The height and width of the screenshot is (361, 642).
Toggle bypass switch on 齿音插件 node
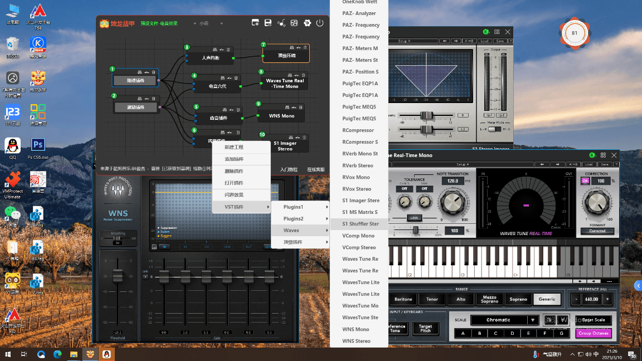pyautogui.click(x=232, y=110)
